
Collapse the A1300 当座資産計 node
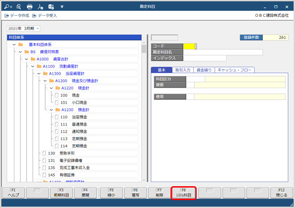click(39, 74)
